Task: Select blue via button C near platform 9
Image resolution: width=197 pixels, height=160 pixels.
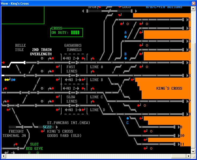Action: point(128,118)
